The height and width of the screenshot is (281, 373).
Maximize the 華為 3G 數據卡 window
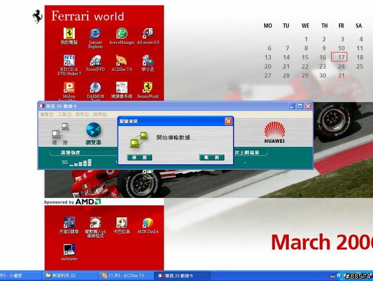(x=300, y=106)
